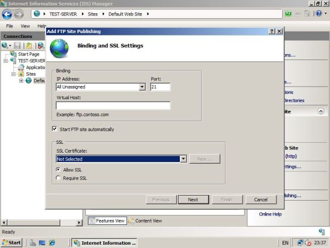Viewport: 330px width, 248px height.
Task: Click the Previous button
Action: 161,200
